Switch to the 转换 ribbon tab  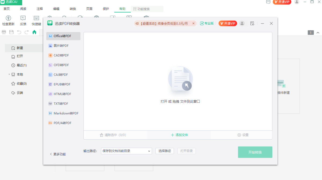pos(72,9)
